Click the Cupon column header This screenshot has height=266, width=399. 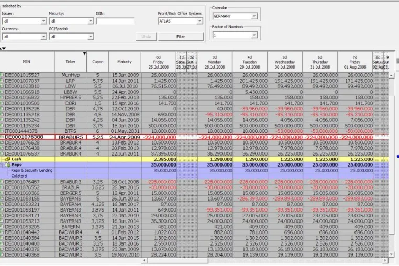pos(98,62)
